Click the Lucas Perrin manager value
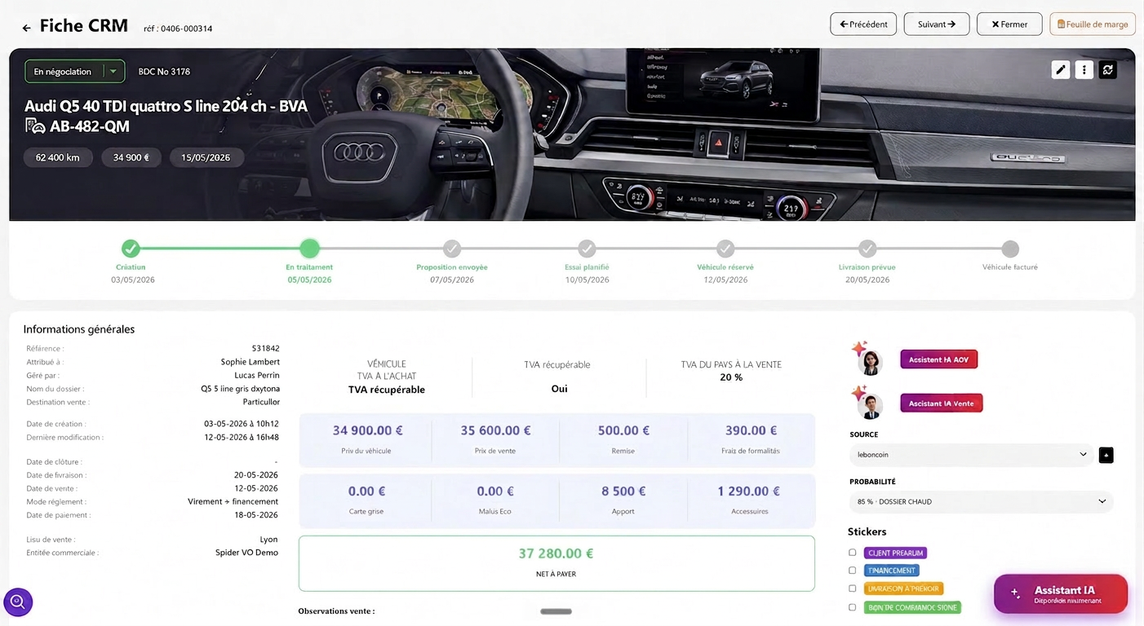Screen dimensions: 1144x626 256,375
